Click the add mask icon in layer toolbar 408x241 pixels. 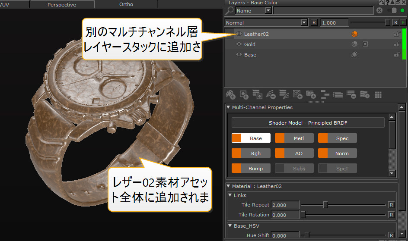click(244, 94)
